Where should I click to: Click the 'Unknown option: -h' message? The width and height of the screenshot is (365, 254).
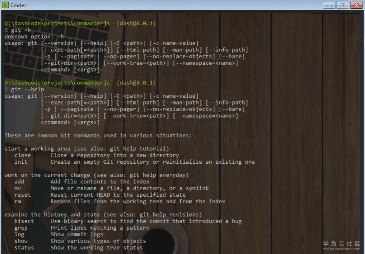[34, 36]
